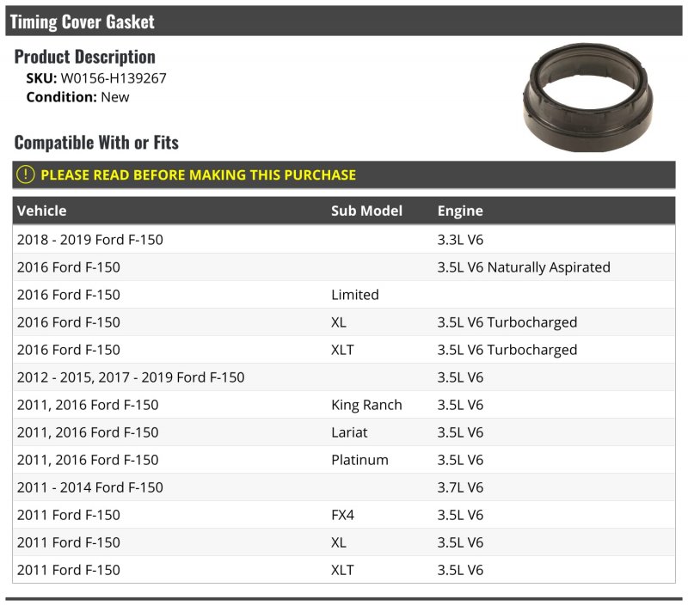Click the 2016 F-150 XL Turbocharged row
Image resolution: width=688 pixels, height=606 pixels.
pyautogui.click(x=344, y=322)
